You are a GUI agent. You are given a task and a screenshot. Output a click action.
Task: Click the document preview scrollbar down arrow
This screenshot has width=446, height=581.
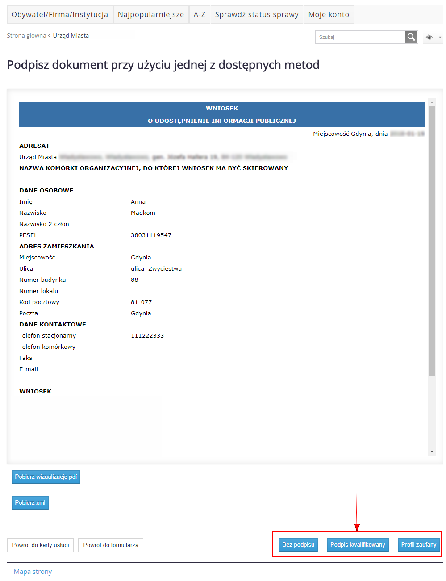432,451
